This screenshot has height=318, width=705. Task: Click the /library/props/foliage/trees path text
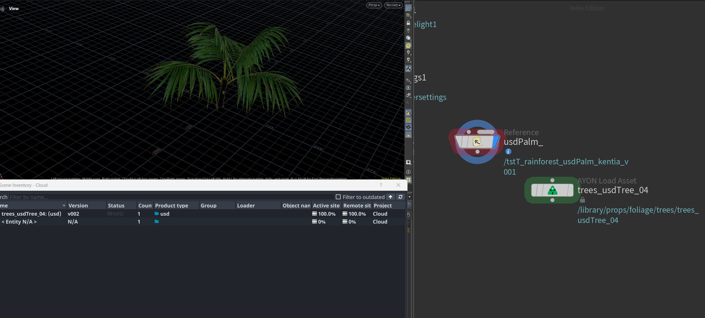pyautogui.click(x=638, y=215)
